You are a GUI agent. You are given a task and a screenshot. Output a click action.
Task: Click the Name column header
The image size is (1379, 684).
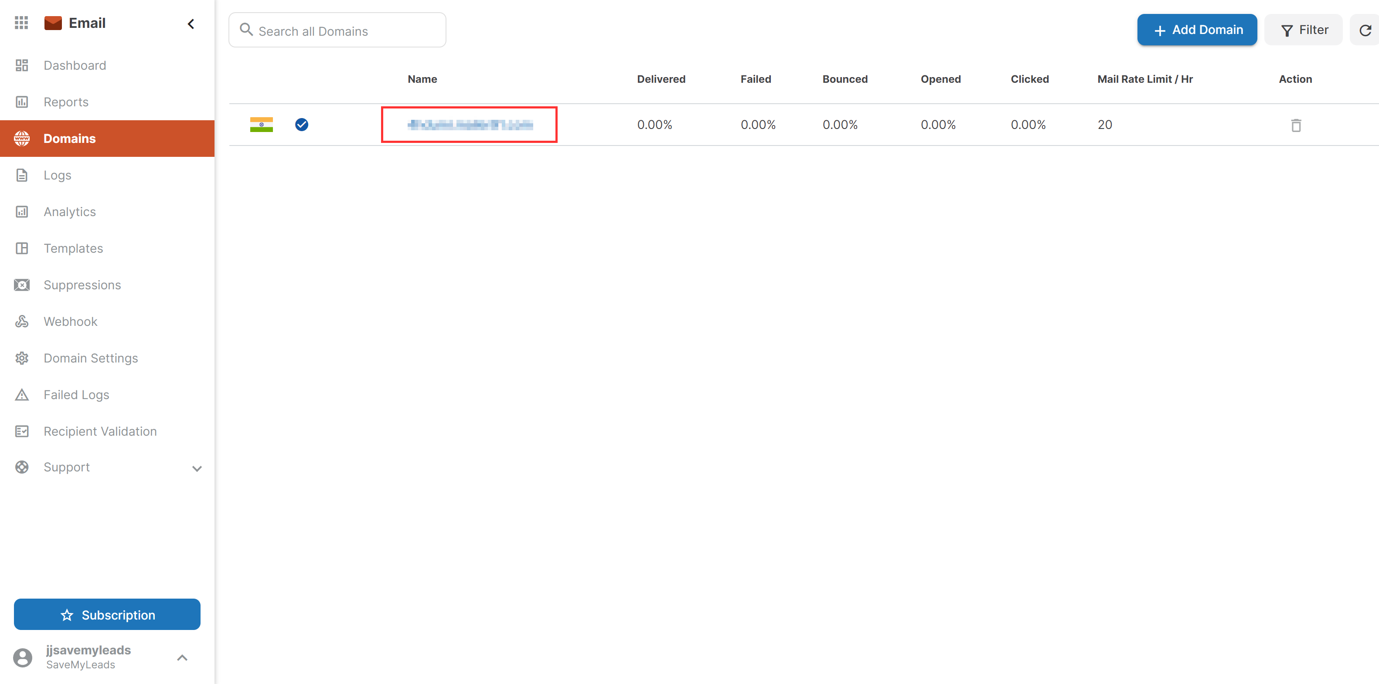422,79
